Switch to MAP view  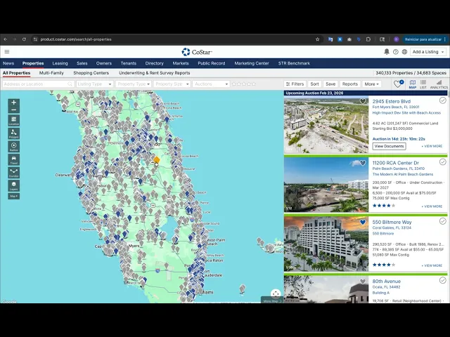413,84
